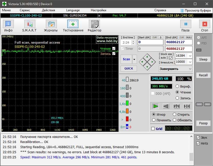Click the green play start-scan button
This screenshot has width=213, height=166.
(156, 106)
